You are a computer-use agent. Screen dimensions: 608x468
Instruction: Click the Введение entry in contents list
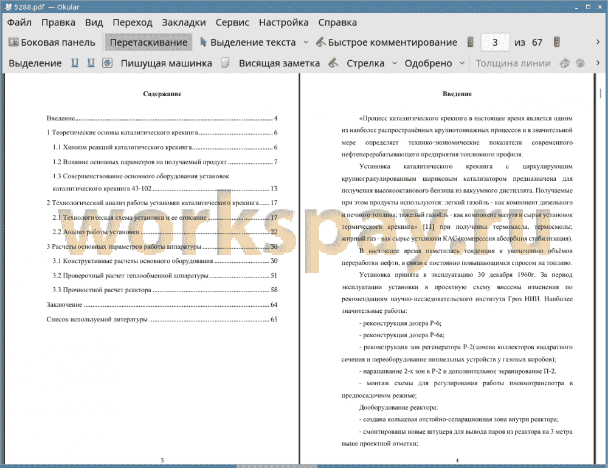pos(162,118)
